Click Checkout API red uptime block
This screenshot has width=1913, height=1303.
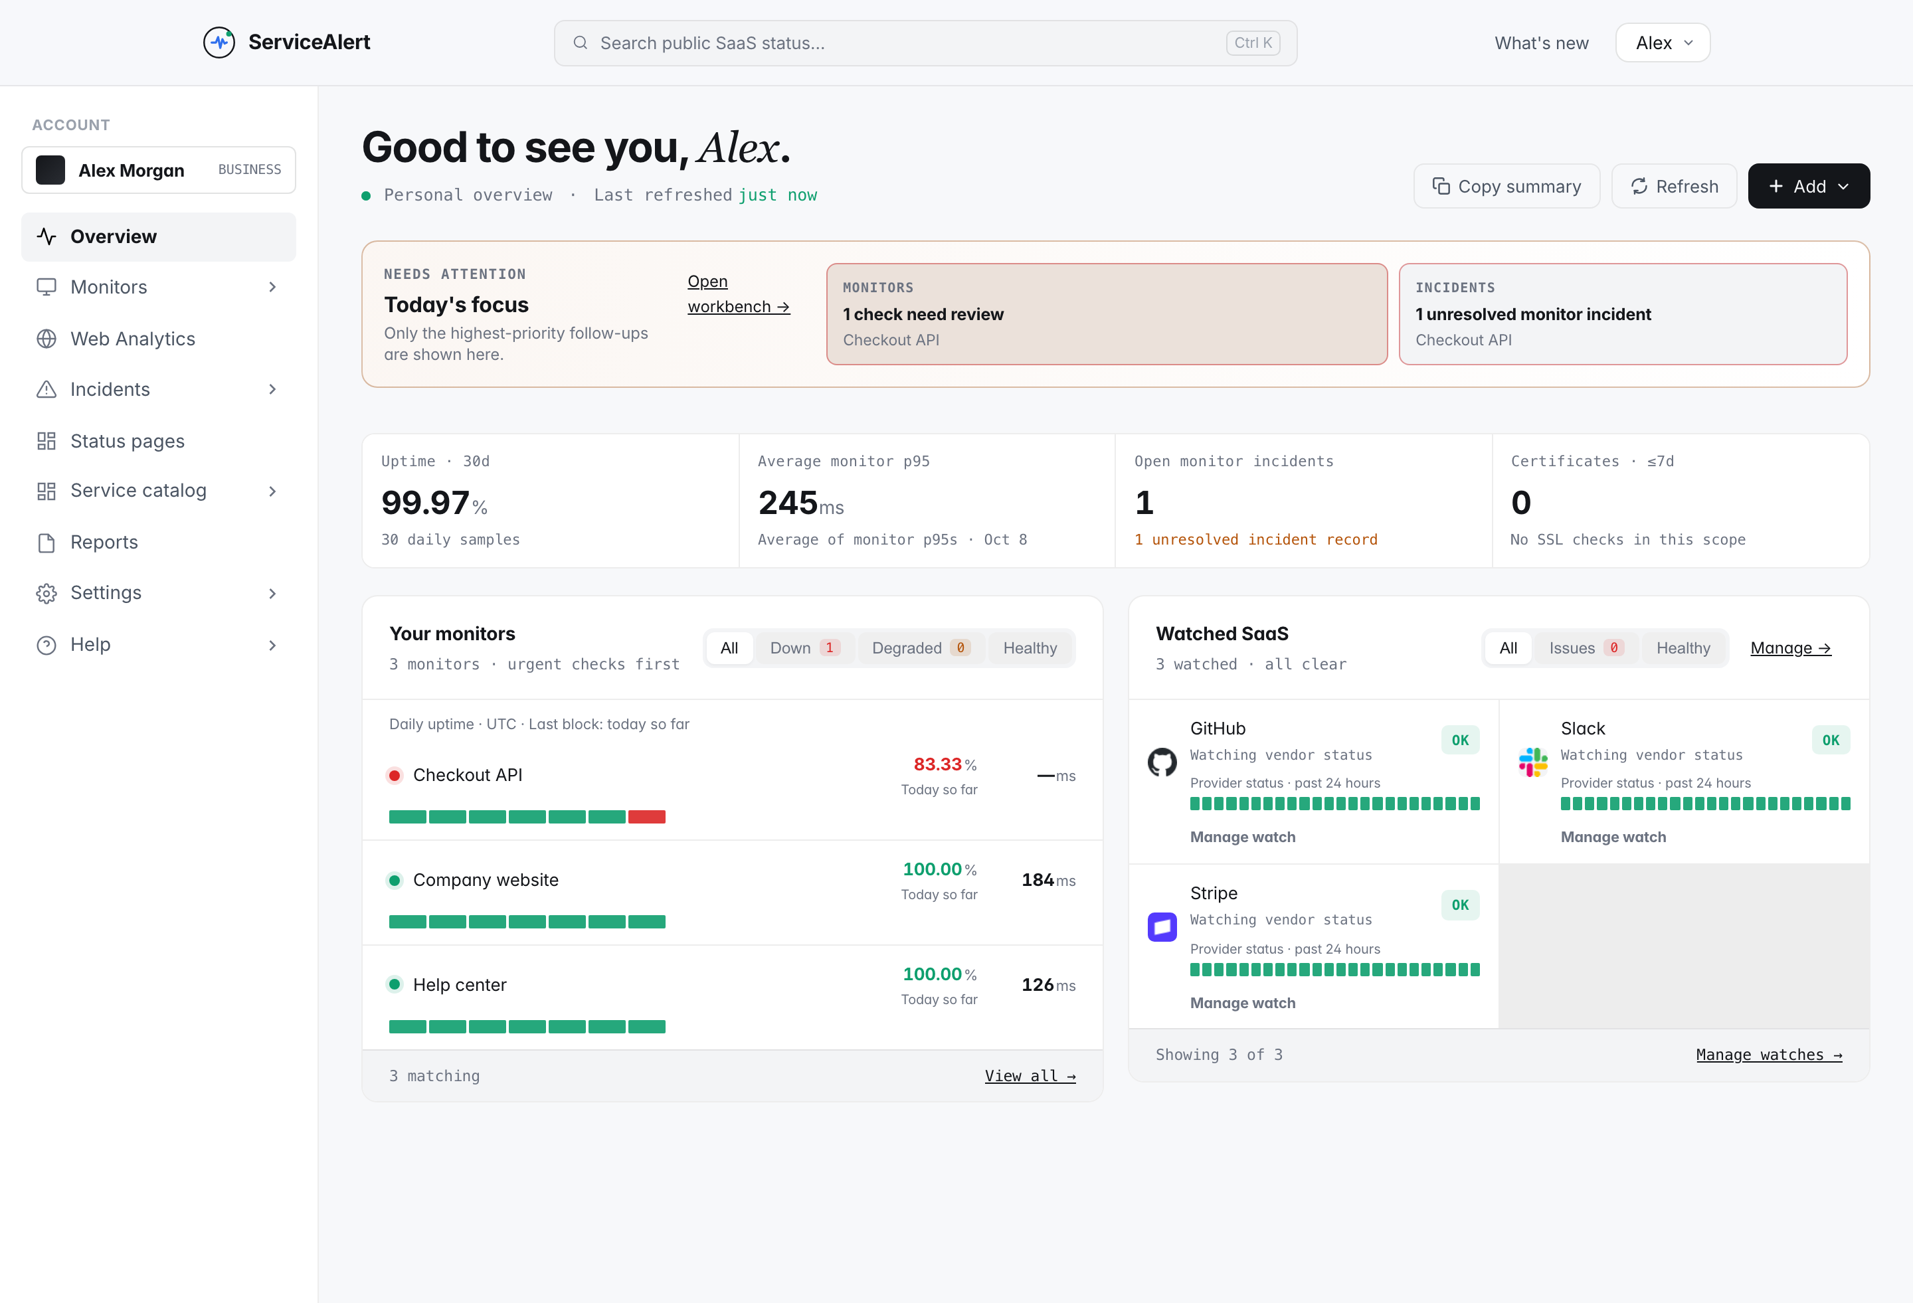point(646,817)
